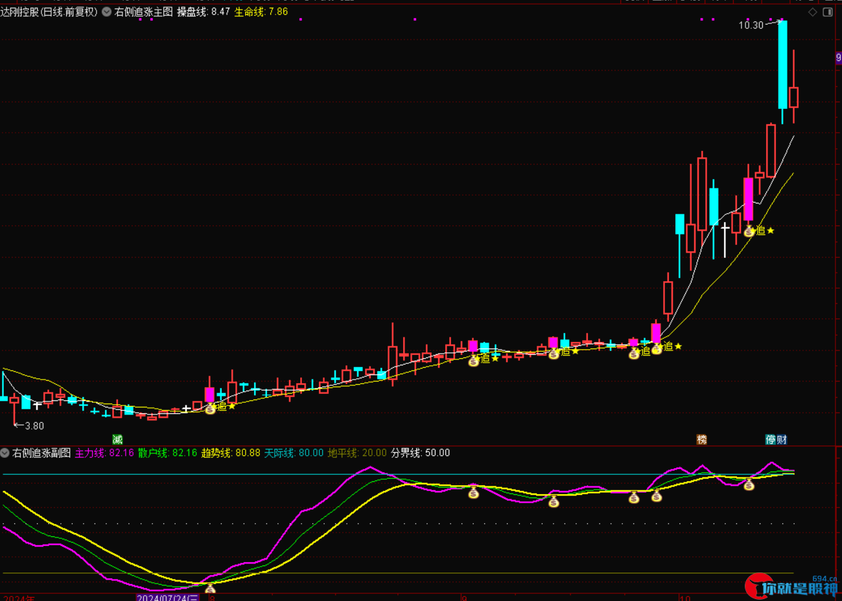Expand the 右侧追涨副图 sub-chart dropdown arrow
The width and height of the screenshot is (842, 601).
5,453
